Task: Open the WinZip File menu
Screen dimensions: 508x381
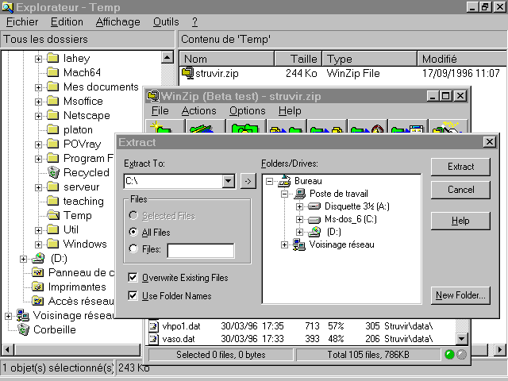Action: [160, 111]
